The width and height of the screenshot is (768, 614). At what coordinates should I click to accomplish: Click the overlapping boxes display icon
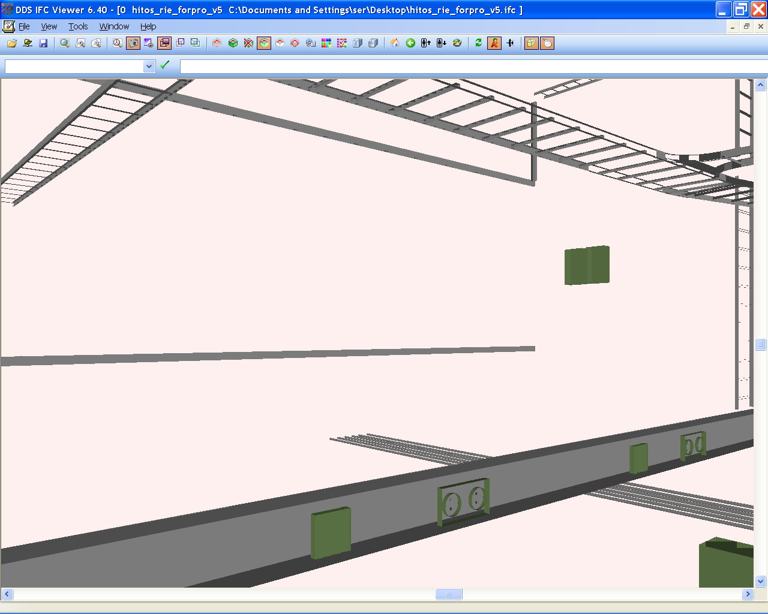point(180,43)
